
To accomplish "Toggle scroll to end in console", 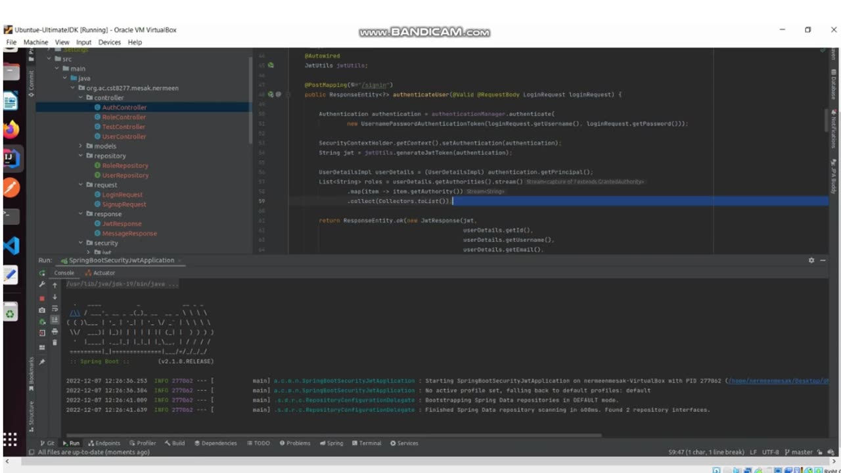I will click(55, 320).
